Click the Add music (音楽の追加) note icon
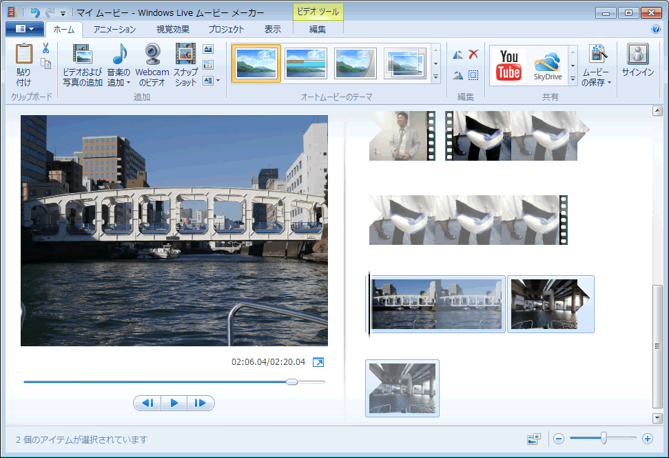Screen dimensions: 669x458 pos(120,54)
